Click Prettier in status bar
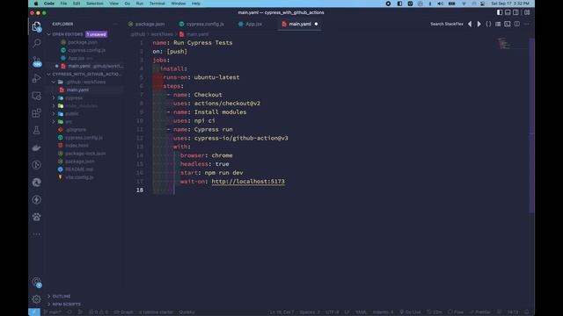This screenshot has height=316, width=563. click(480, 312)
